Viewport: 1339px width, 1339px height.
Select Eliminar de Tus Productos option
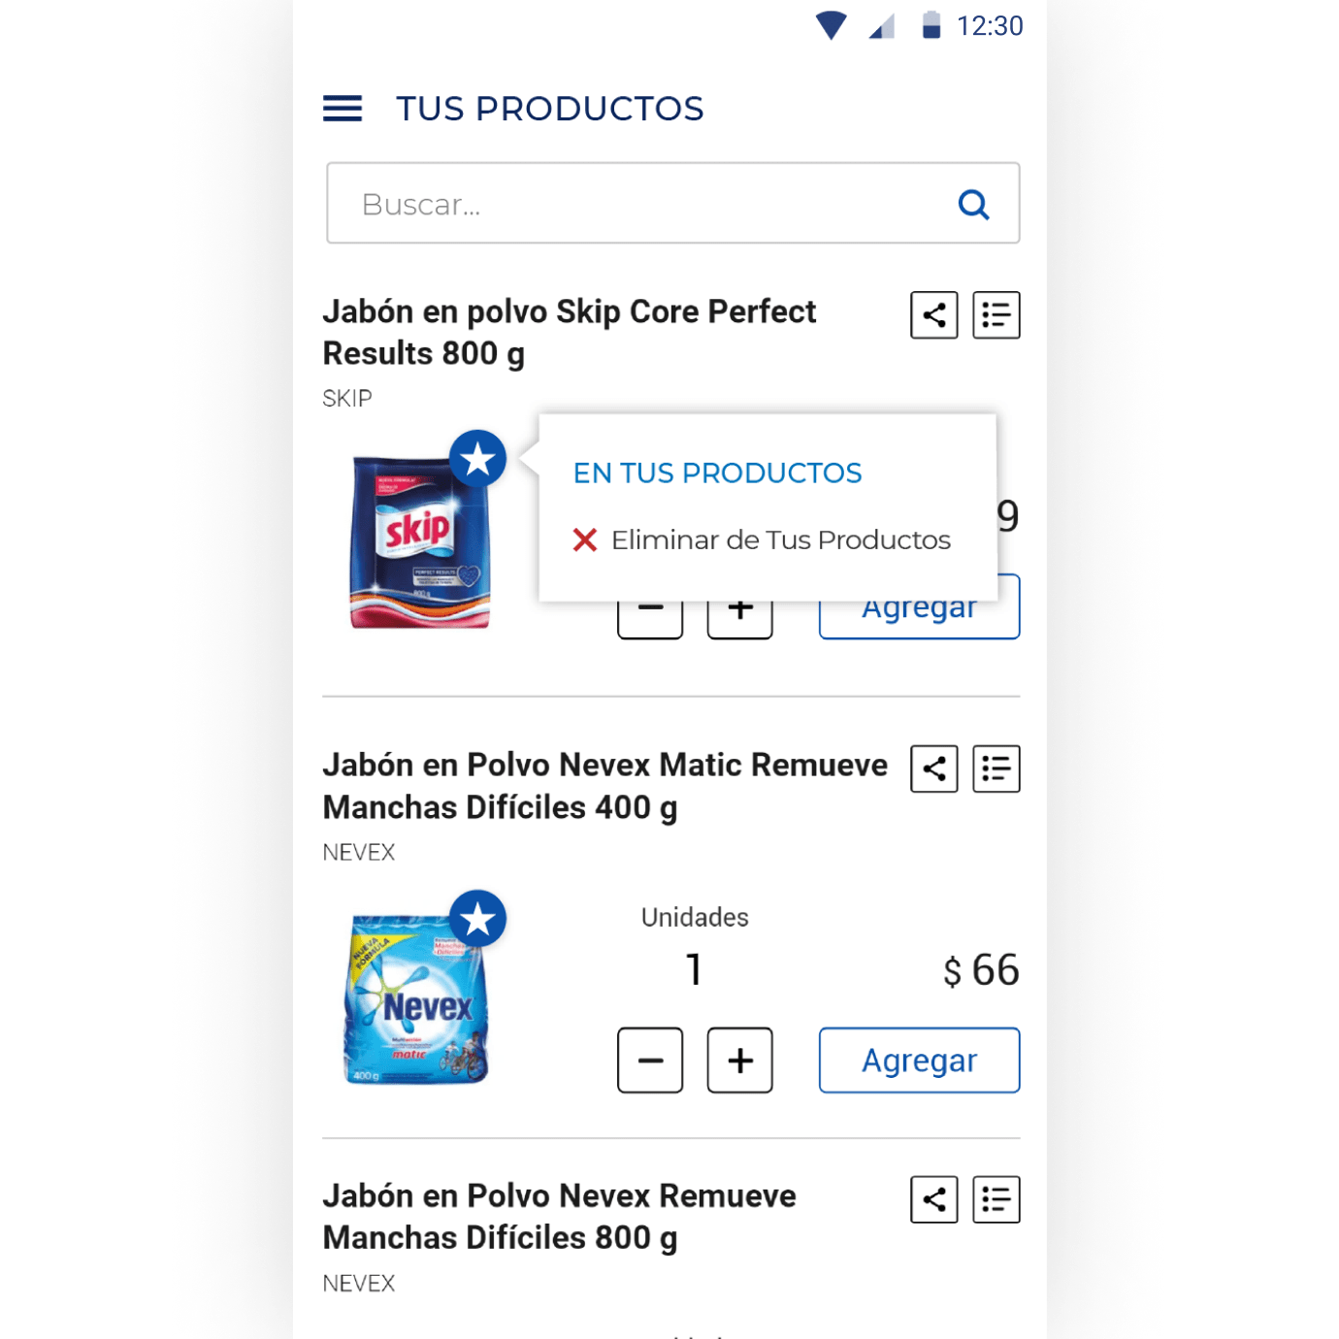(x=762, y=539)
